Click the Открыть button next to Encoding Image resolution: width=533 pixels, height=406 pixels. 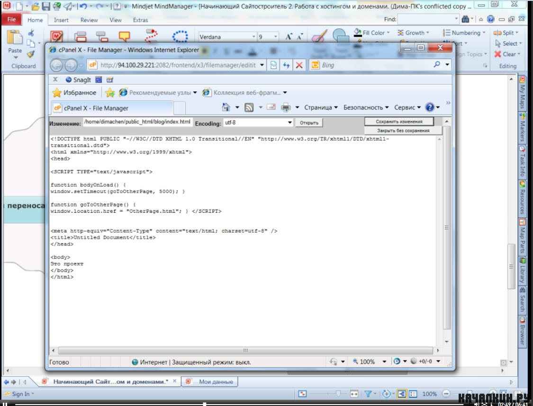pos(309,123)
